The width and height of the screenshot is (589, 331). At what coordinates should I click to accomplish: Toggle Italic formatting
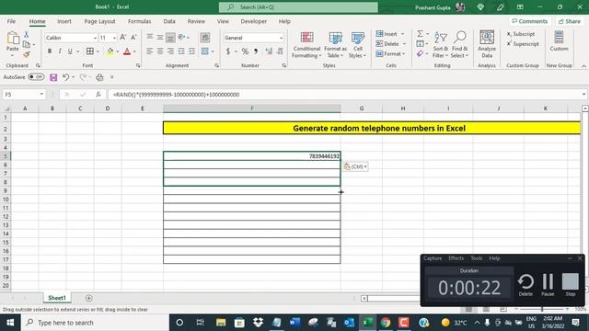pos(60,51)
